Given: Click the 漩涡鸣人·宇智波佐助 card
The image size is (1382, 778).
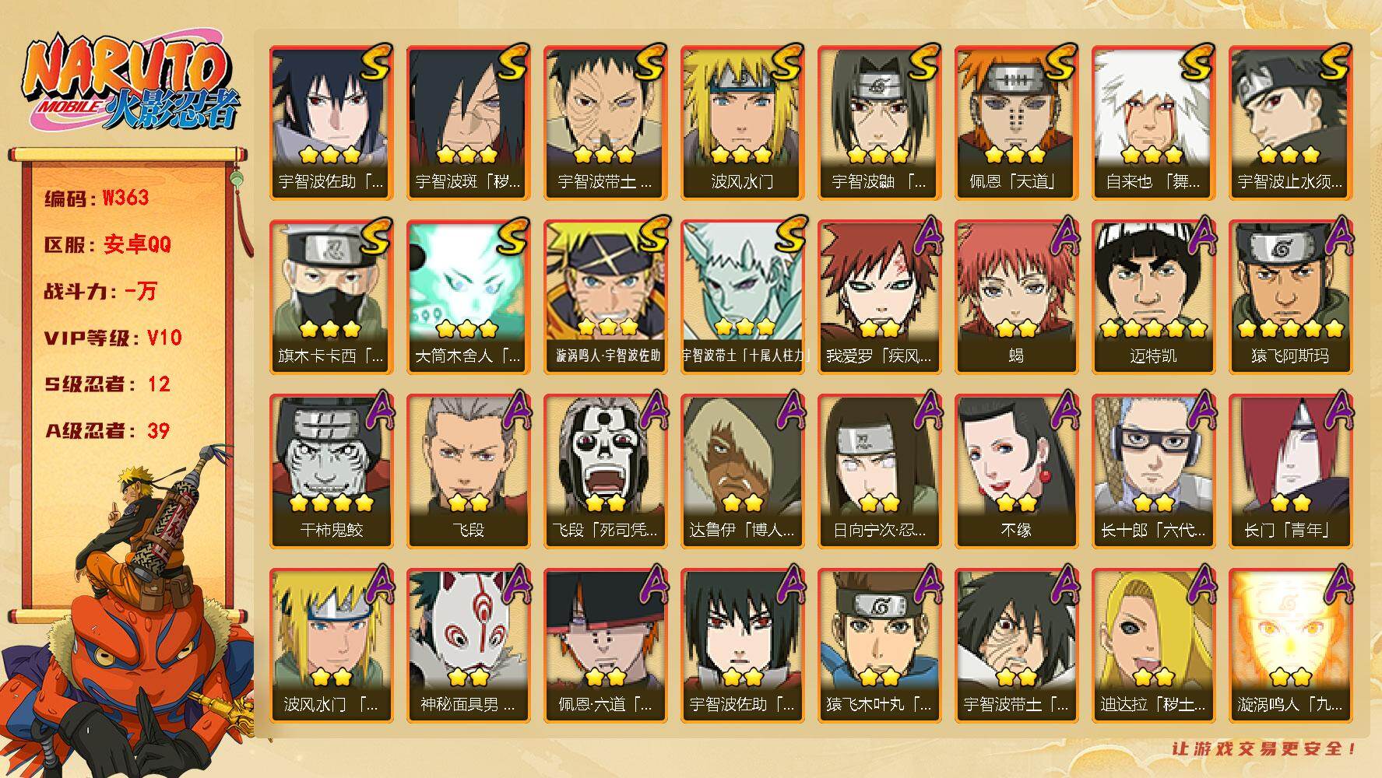Looking at the screenshot, I should 606,297.
